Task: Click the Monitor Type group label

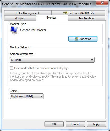Action: [x=18, y=24]
